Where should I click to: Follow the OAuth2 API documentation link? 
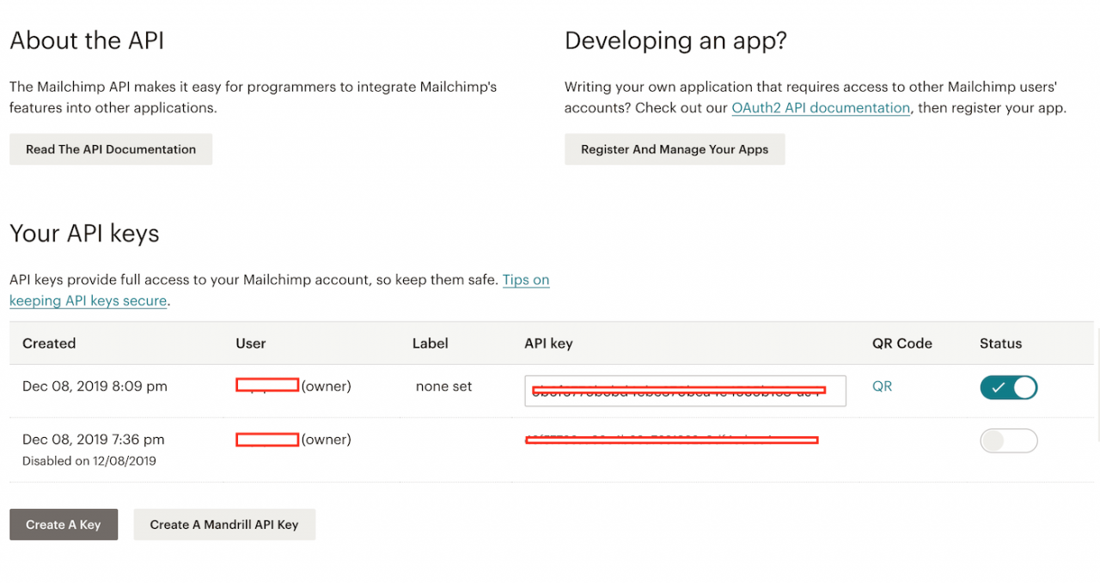[x=821, y=108]
